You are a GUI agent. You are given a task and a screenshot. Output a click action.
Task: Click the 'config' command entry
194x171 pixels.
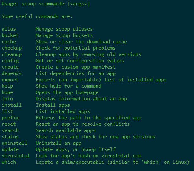point(10,61)
